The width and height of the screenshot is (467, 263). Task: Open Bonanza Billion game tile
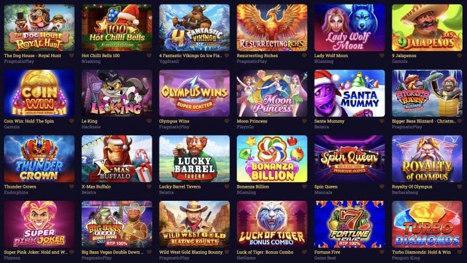point(272,159)
